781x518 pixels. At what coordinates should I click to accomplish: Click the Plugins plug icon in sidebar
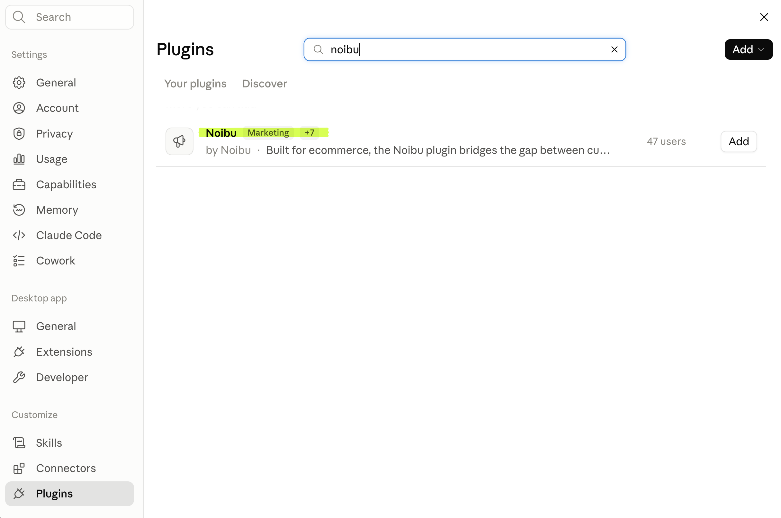[x=19, y=494]
